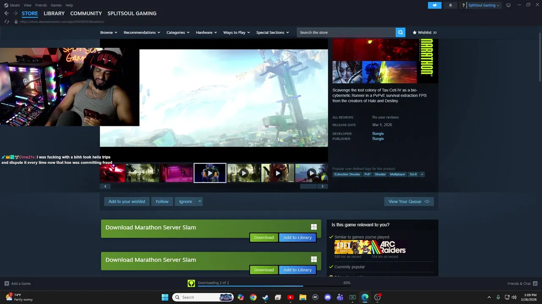Open the Steam announcements megaphone
Image resolution: width=542 pixels, height=304 pixels.
[434, 5]
